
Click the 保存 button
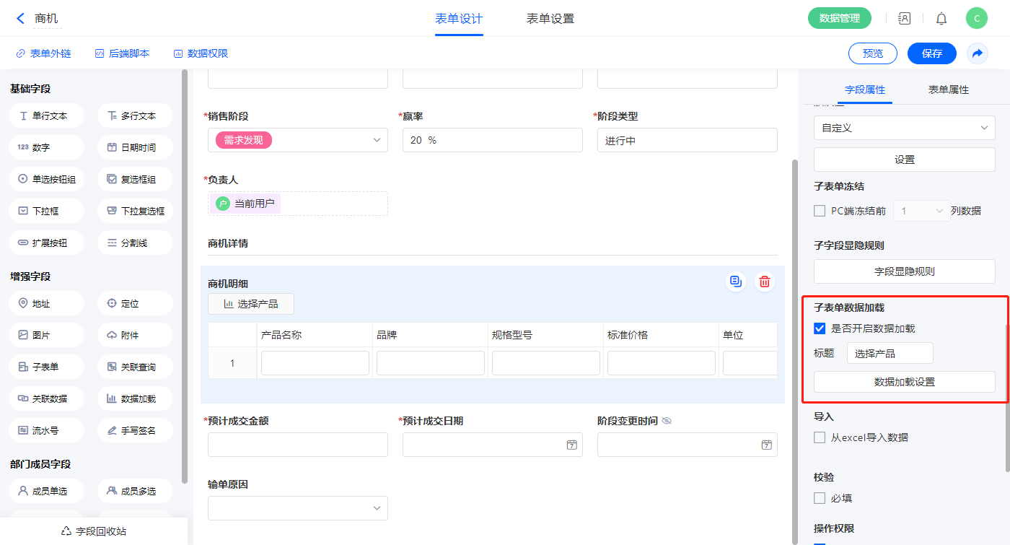[931, 53]
